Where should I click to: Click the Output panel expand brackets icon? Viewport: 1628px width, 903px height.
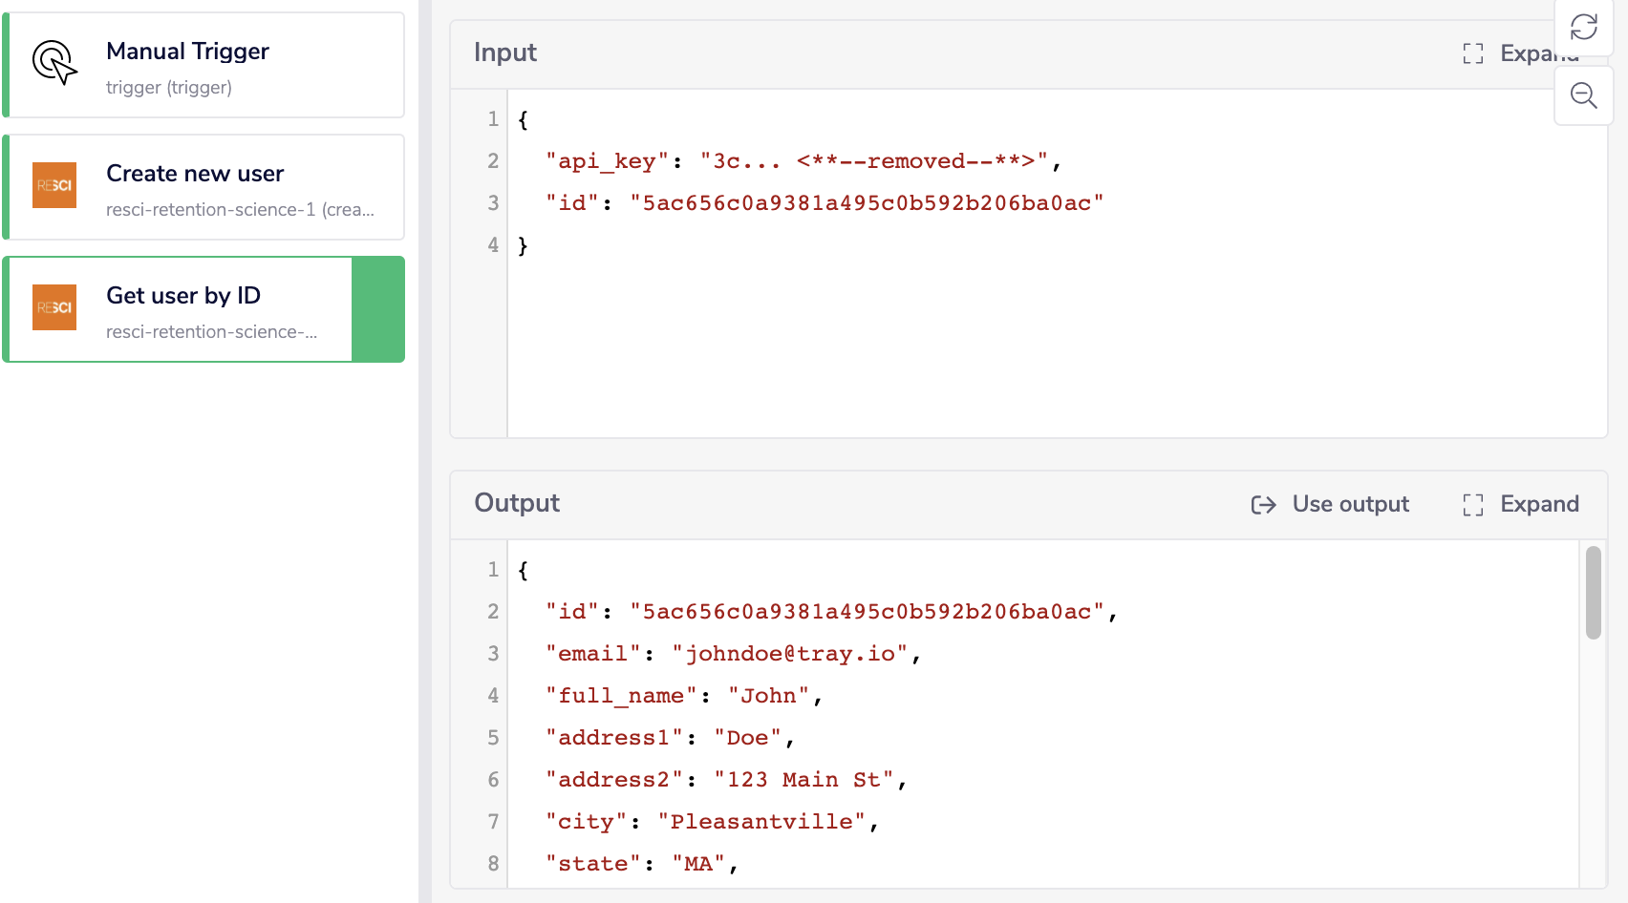point(1472,505)
